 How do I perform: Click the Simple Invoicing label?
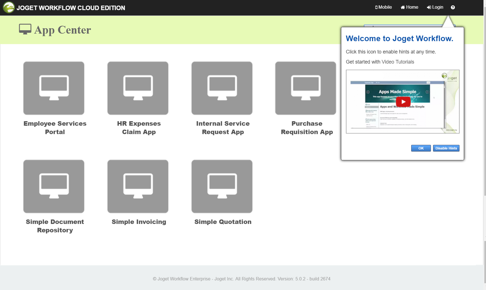pyautogui.click(x=139, y=222)
